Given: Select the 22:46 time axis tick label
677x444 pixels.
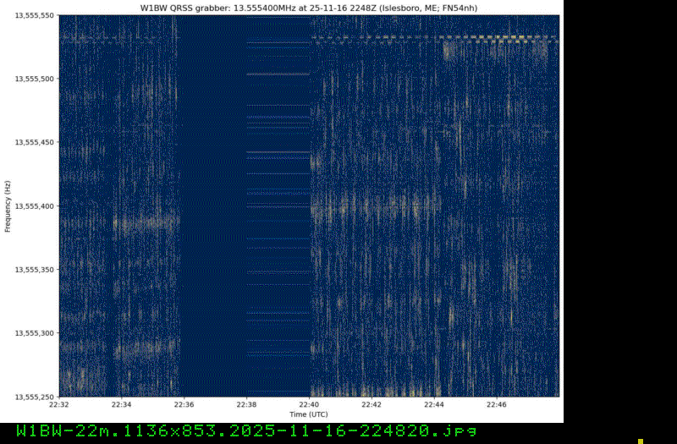Looking at the screenshot, I should pos(497,405).
